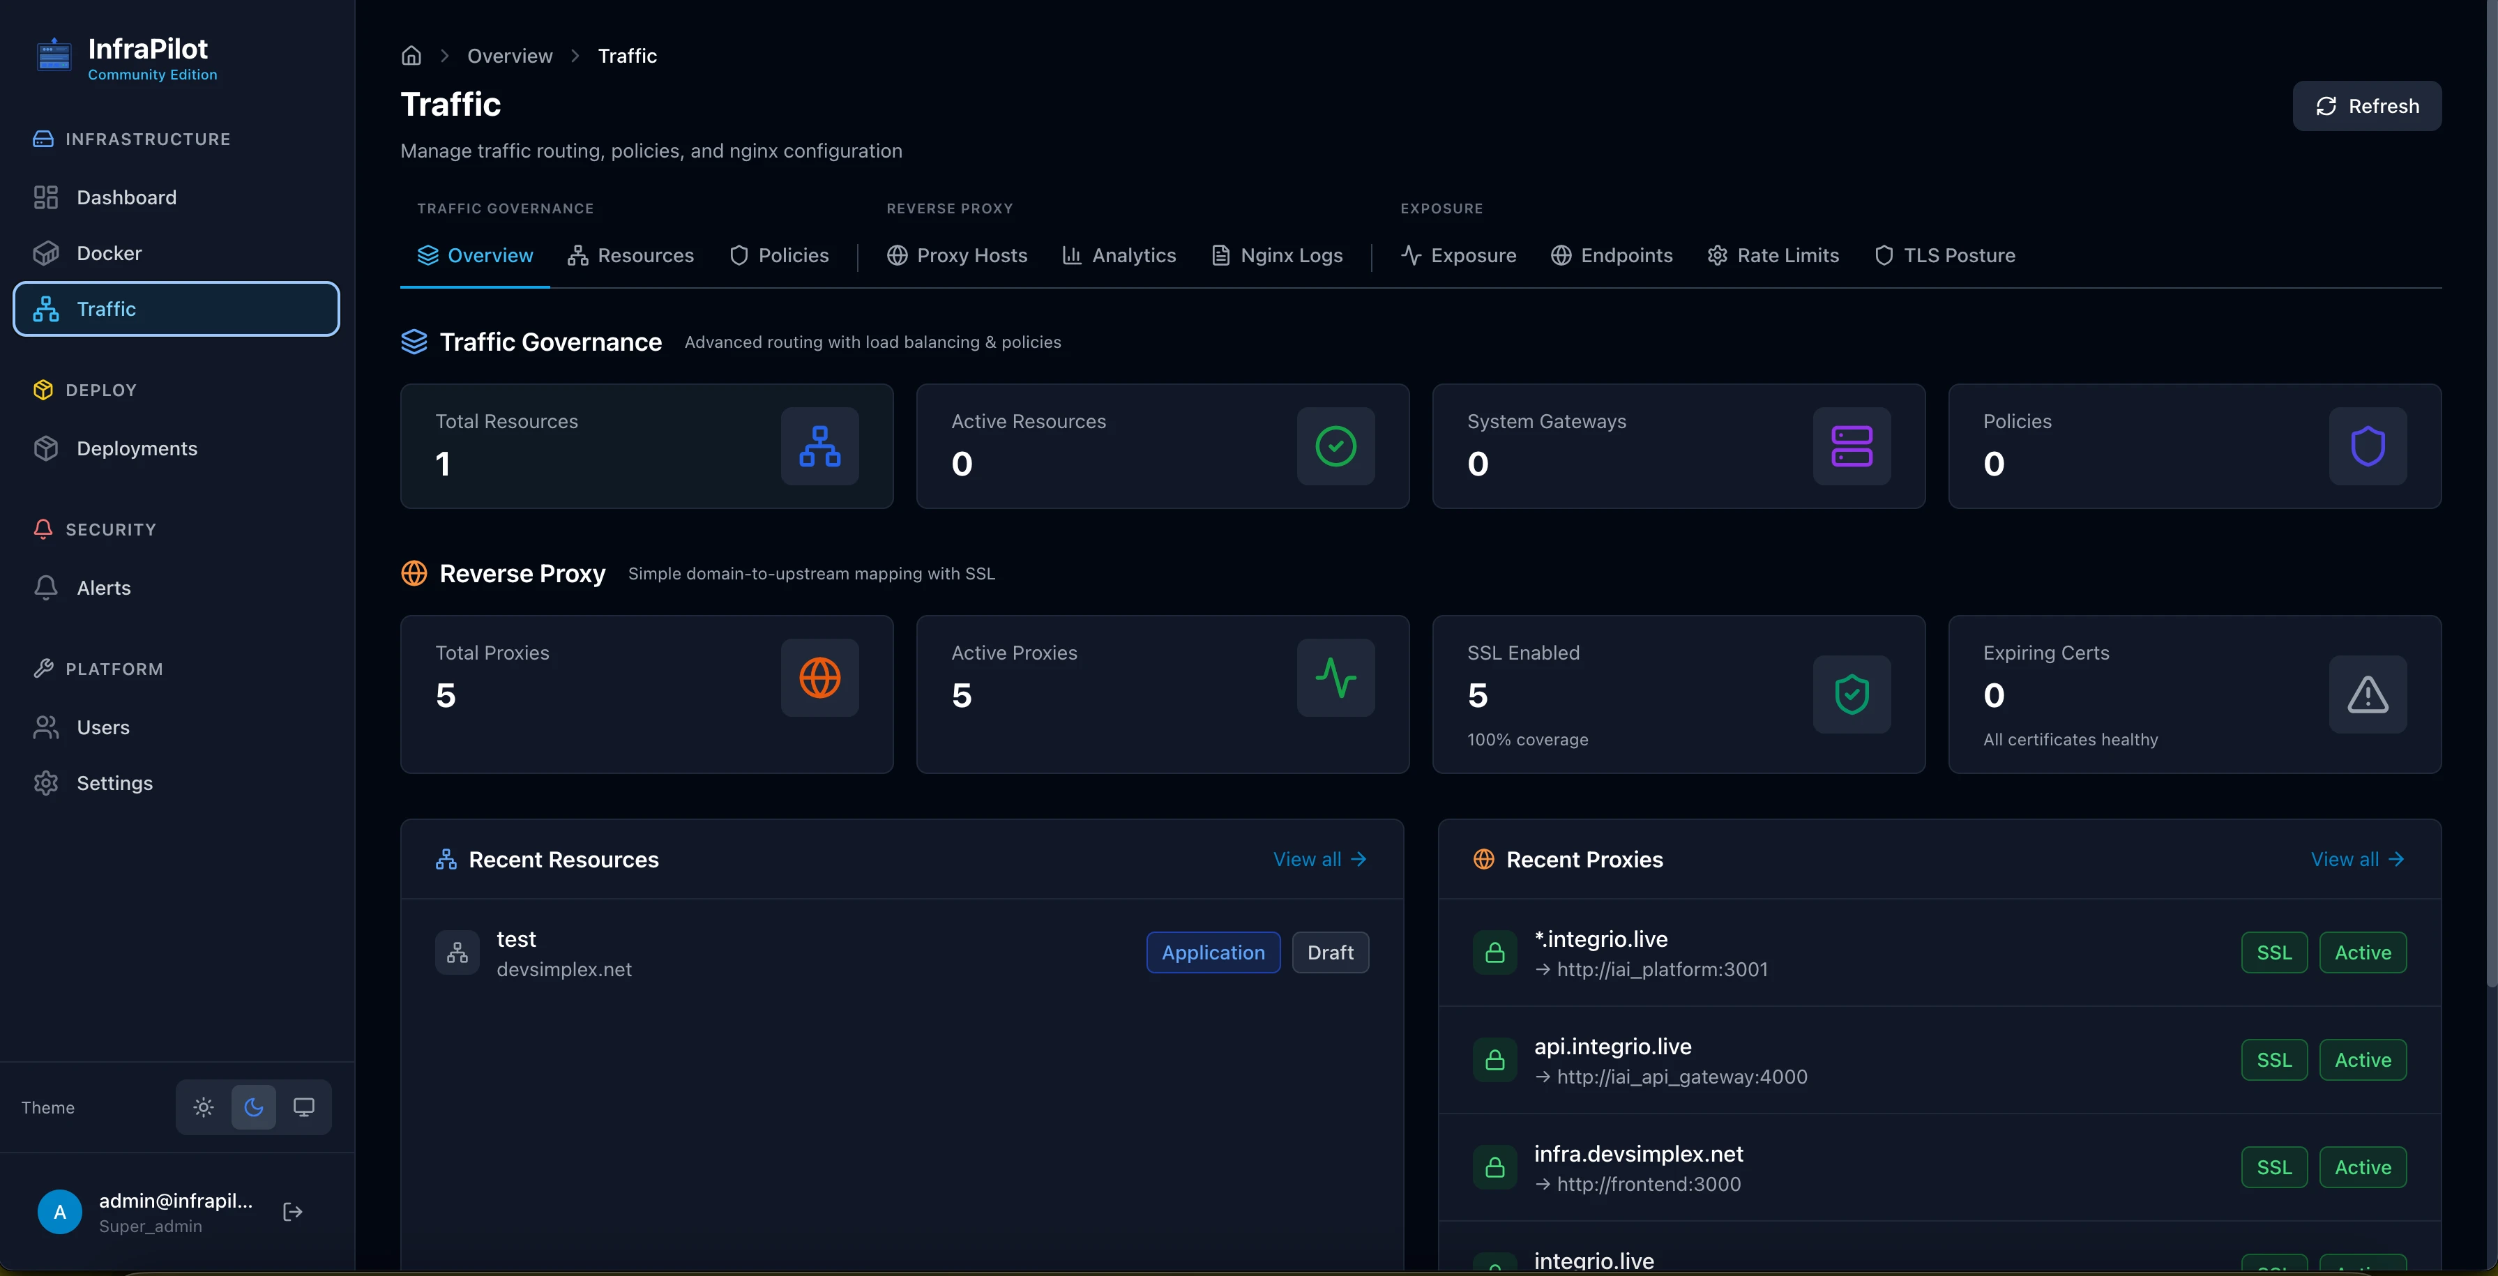Click the Expiring Certs warning triangle icon
Image resolution: width=2498 pixels, height=1276 pixels.
pyautogui.click(x=2367, y=694)
